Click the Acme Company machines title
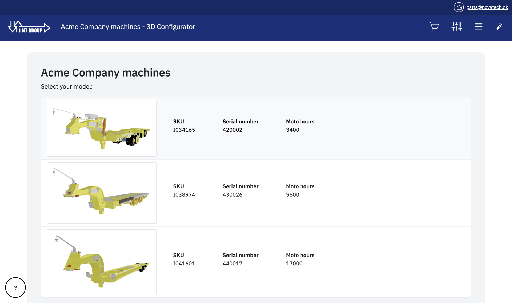512x303 pixels. (106, 72)
